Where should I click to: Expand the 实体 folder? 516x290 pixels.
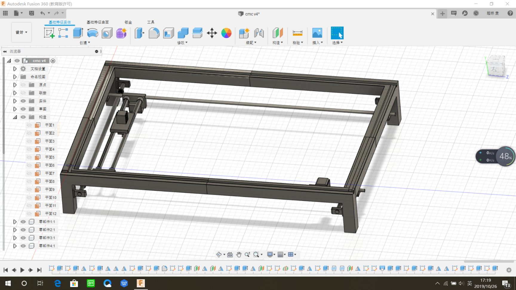coord(15,101)
